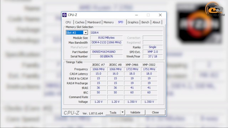Click the empty Correction field

click(152, 38)
